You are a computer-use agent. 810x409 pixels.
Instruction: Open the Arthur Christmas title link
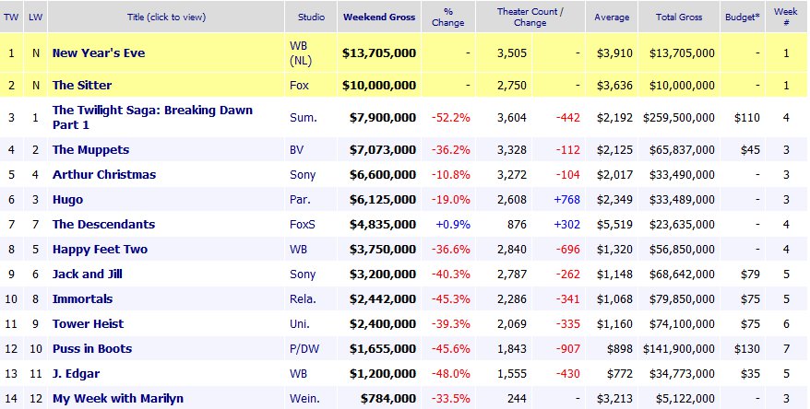104,175
